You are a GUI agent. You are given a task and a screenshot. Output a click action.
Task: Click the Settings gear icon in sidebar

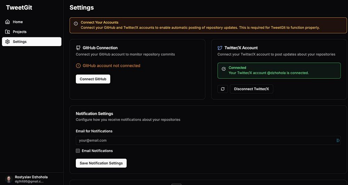[8, 42]
